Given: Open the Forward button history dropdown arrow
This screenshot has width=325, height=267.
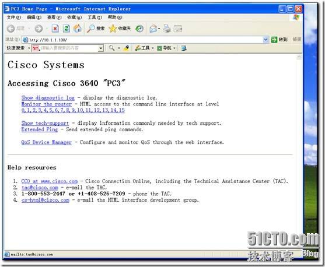Looking at the screenshot, I should coord(47,29).
